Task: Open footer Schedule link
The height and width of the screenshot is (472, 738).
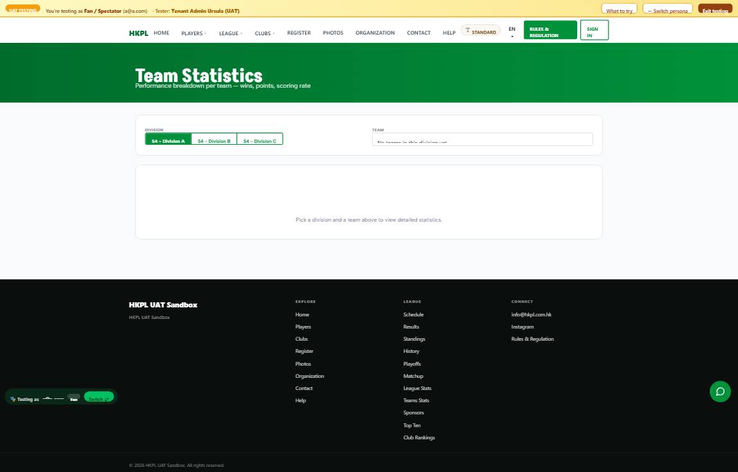Action: coord(413,314)
